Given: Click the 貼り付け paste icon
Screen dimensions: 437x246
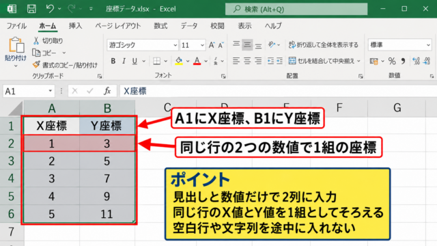Looking at the screenshot, I should coord(16,45).
